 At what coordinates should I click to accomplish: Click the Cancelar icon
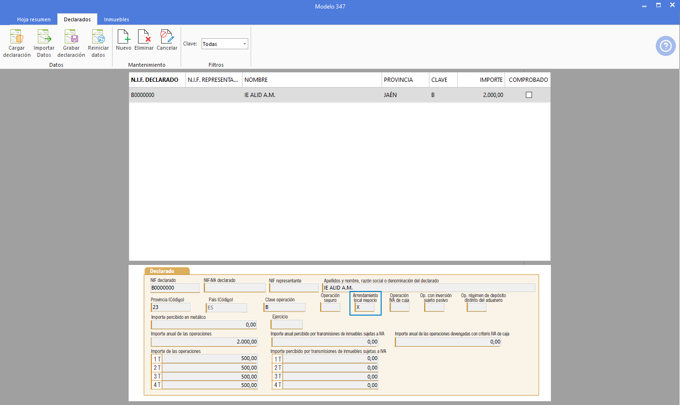(x=167, y=36)
